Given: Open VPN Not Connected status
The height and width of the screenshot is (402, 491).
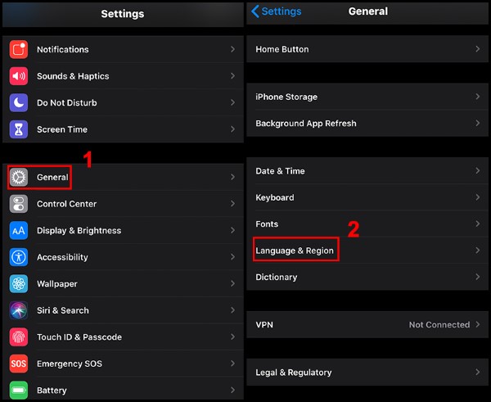Looking at the screenshot, I should 439,324.
